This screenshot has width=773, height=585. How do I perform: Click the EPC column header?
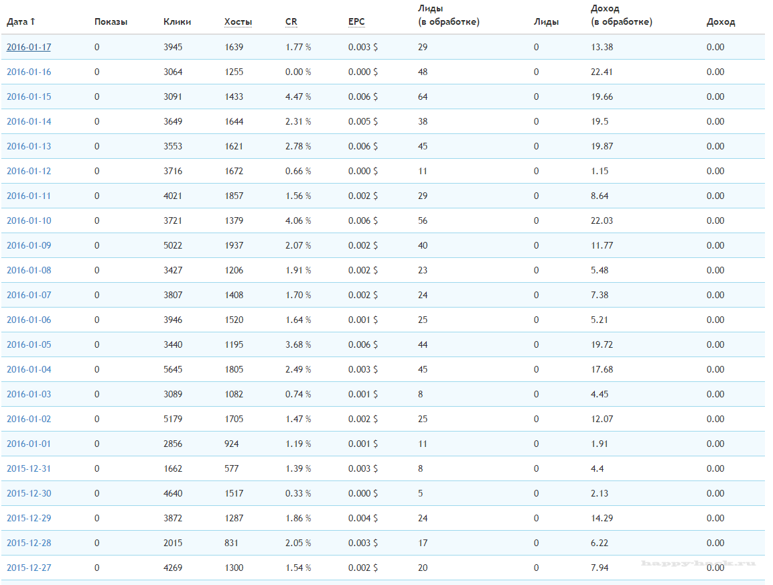(x=356, y=21)
